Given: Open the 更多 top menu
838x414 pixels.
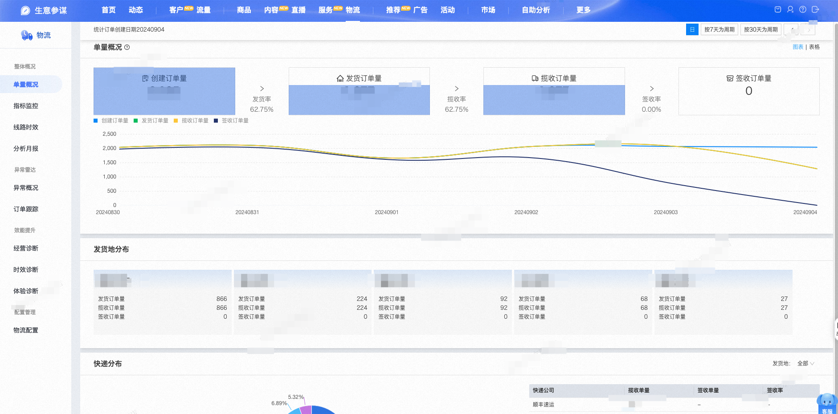Looking at the screenshot, I should (583, 10).
